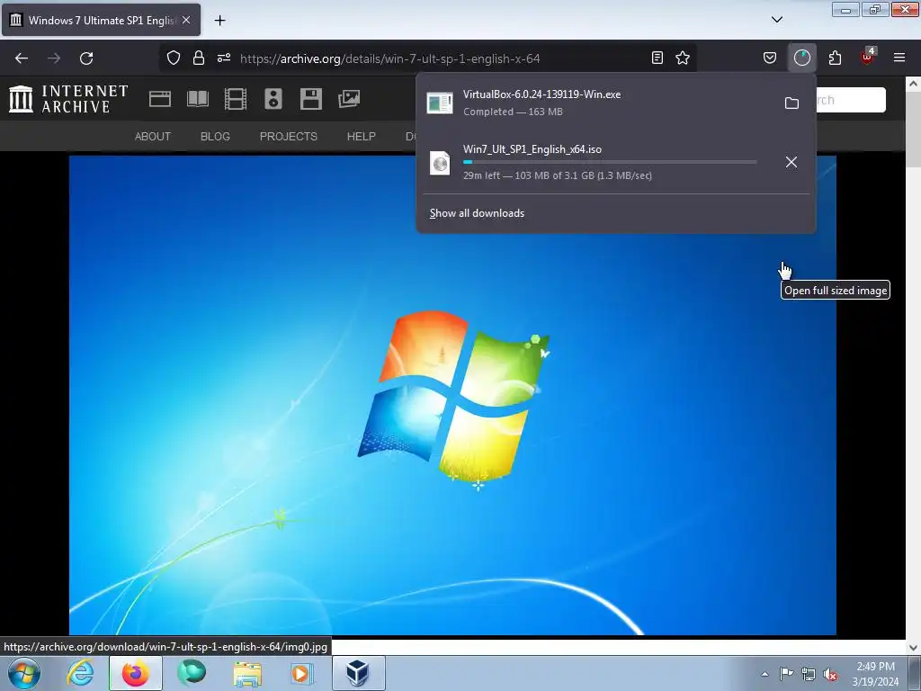The image size is (921, 691).
Task: Open the full sized Windows 7 image
Action: (452, 395)
